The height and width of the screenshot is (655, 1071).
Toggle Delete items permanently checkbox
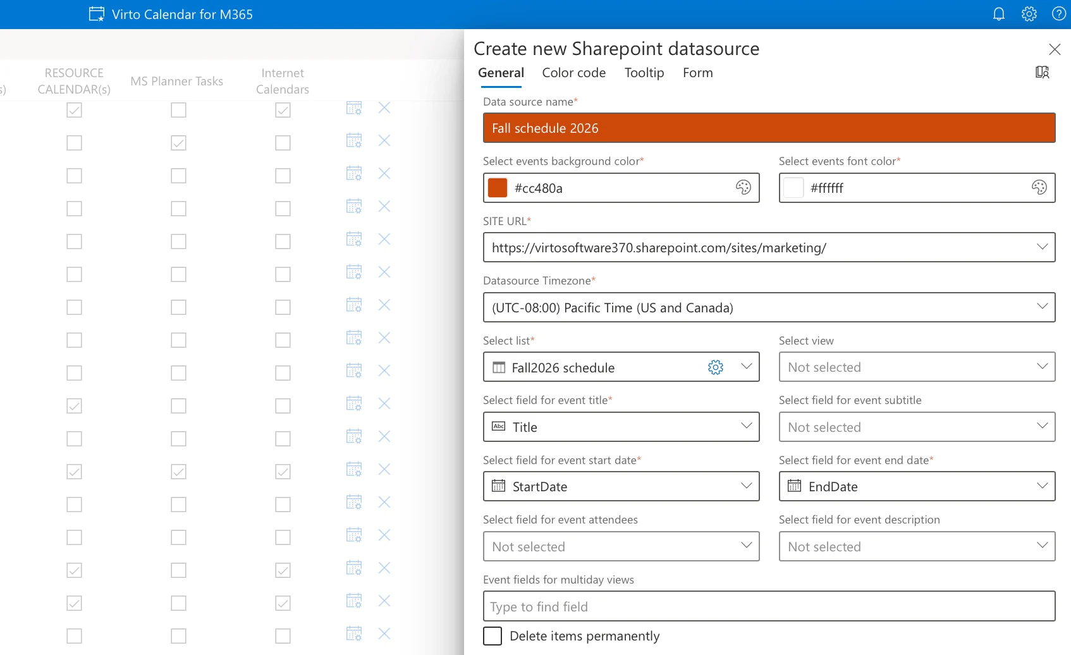(x=493, y=636)
